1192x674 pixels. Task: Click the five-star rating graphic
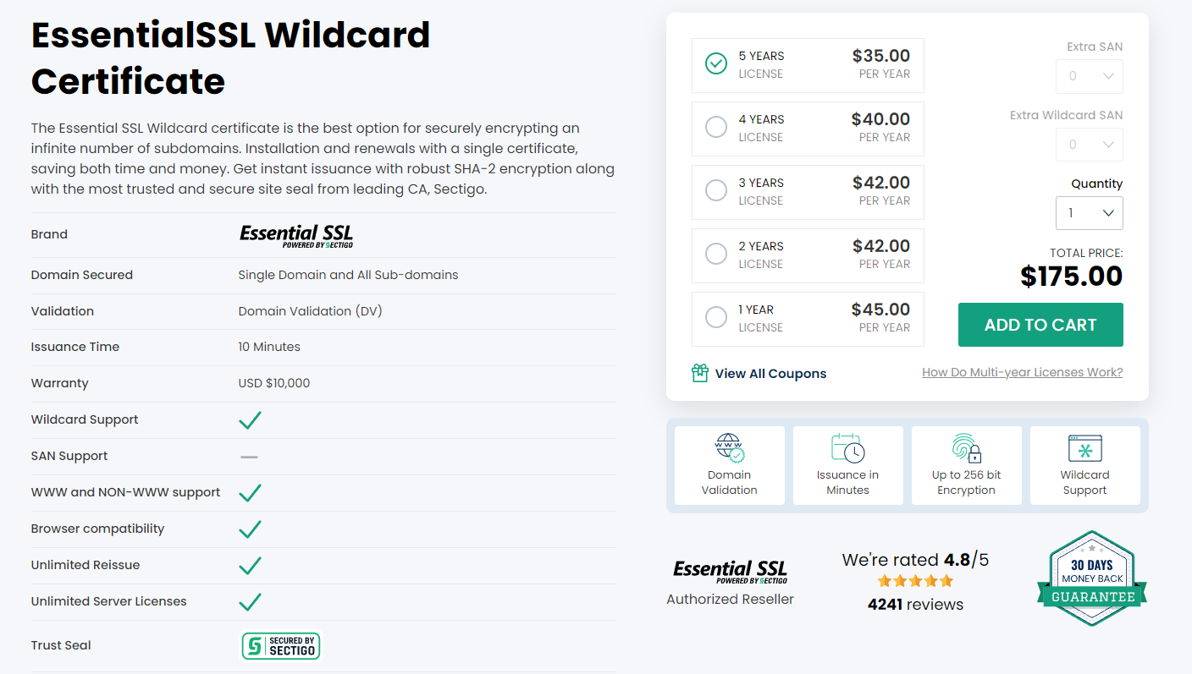[x=915, y=581]
